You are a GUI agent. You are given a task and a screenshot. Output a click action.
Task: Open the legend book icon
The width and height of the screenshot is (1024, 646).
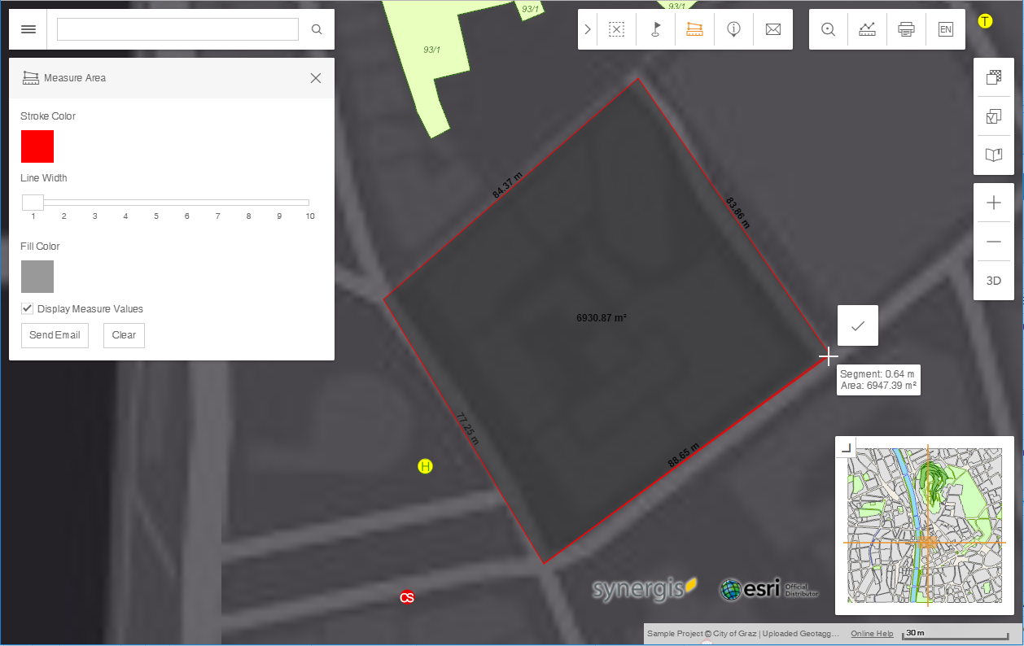[993, 154]
